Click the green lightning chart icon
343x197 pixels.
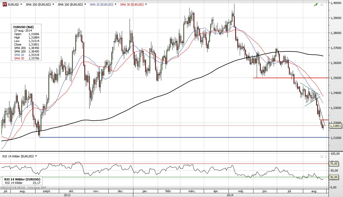(x=316, y=5)
